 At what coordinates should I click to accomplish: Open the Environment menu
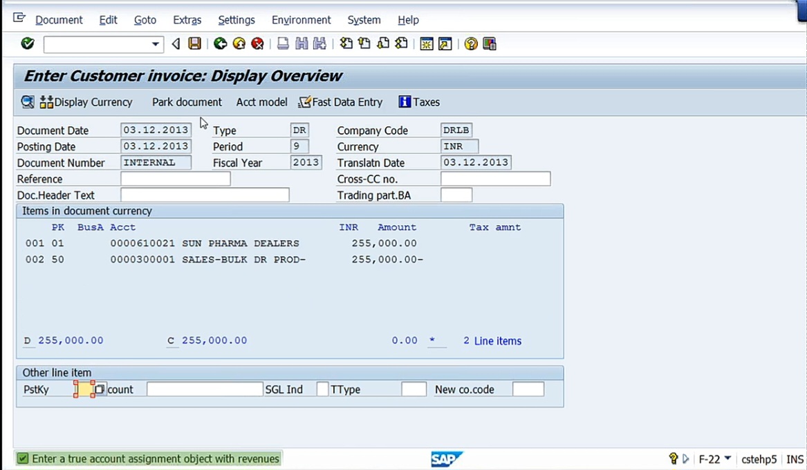click(301, 20)
